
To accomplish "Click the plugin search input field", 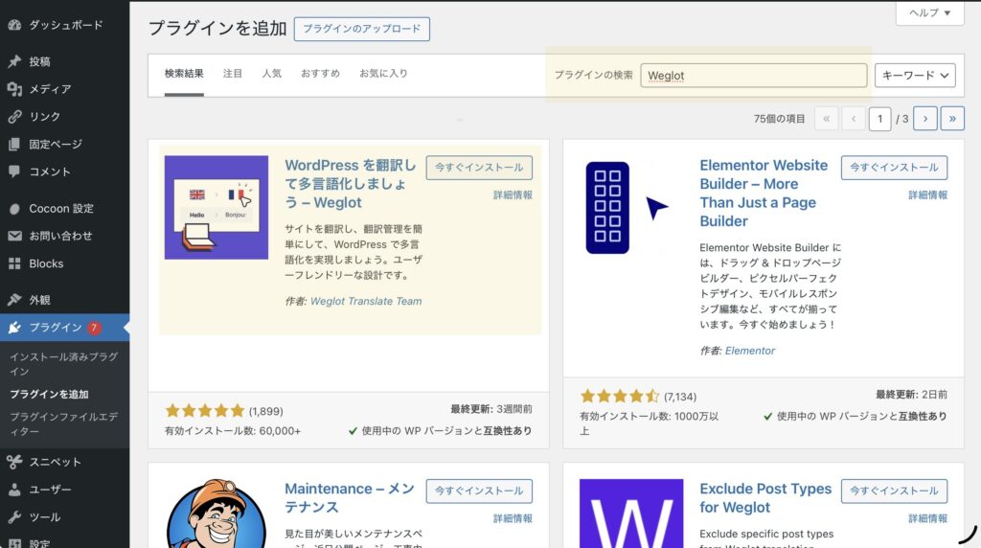I will [x=753, y=76].
